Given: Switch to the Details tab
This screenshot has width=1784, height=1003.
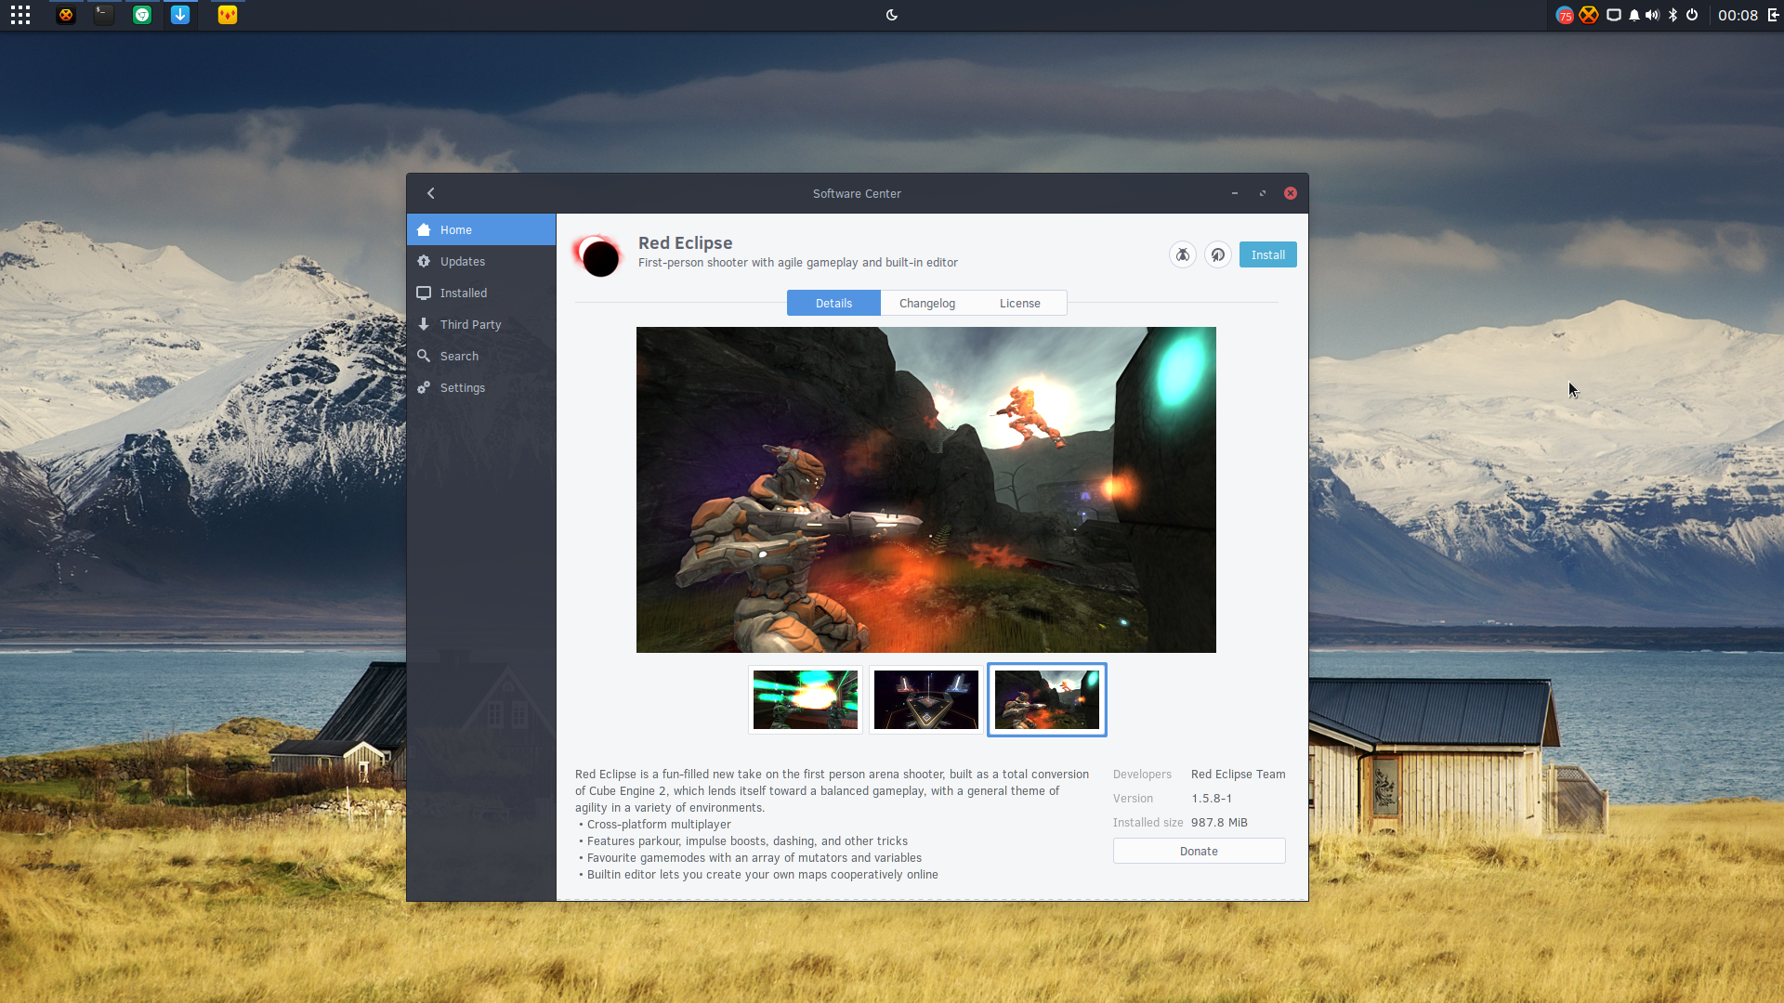Looking at the screenshot, I should pos(833,303).
